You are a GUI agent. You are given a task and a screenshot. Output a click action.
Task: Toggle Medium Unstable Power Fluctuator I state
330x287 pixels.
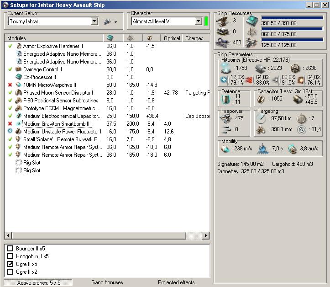10,131
